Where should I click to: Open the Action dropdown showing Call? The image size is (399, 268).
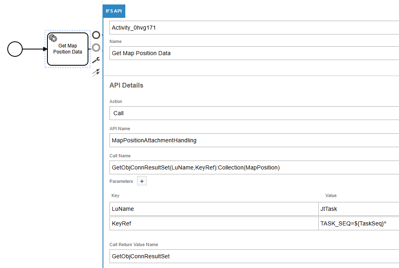click(254, 113)
